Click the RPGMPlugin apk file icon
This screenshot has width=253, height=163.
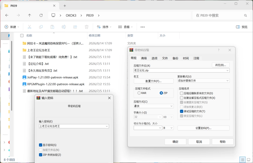(x=24, y=84)
